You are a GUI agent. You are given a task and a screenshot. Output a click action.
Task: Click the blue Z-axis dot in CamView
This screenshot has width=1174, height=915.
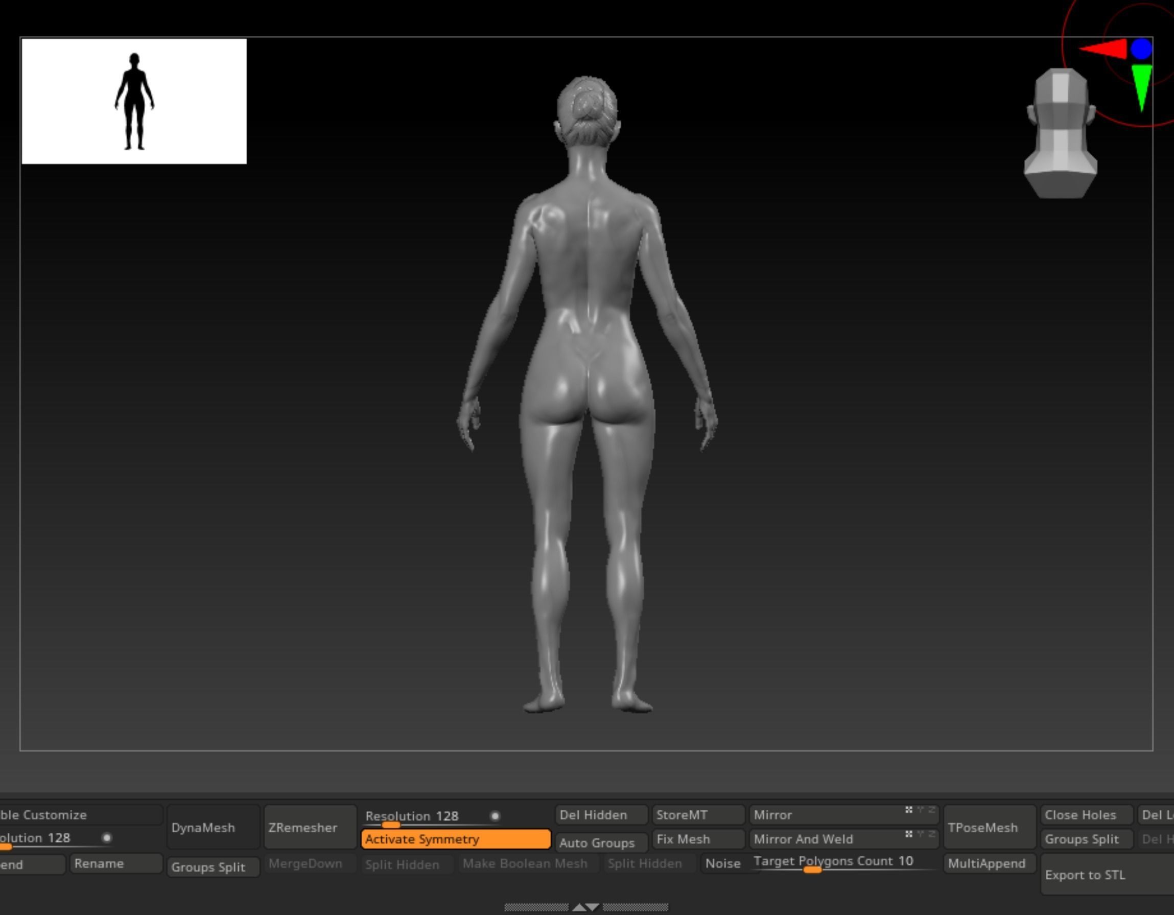[x=1141, y=49]
